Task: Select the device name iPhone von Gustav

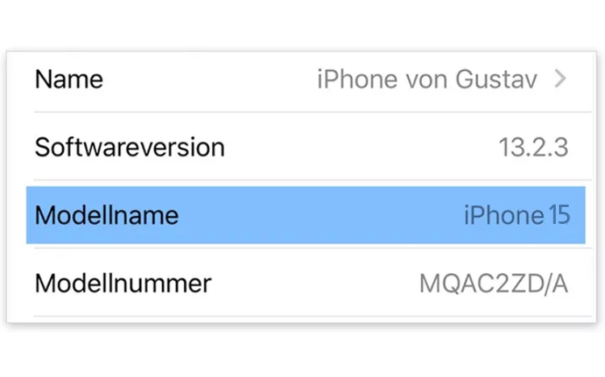Action: coord(427,80)
